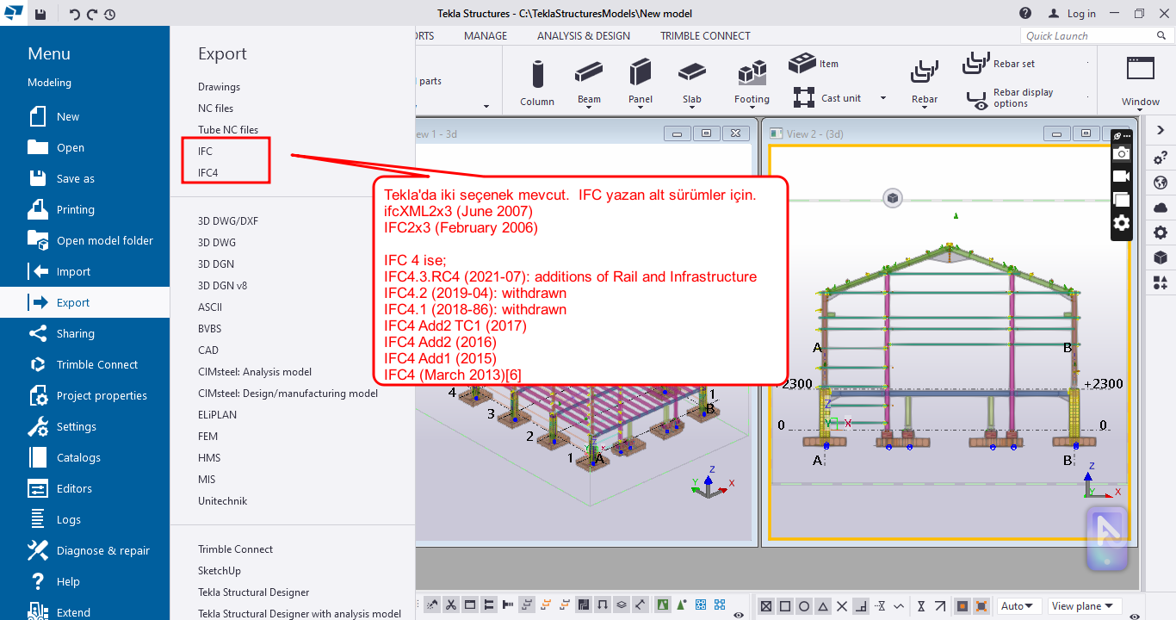
Task: Switch to the ANALYSIS & DESIGN tab
Action: coord(584,36)
